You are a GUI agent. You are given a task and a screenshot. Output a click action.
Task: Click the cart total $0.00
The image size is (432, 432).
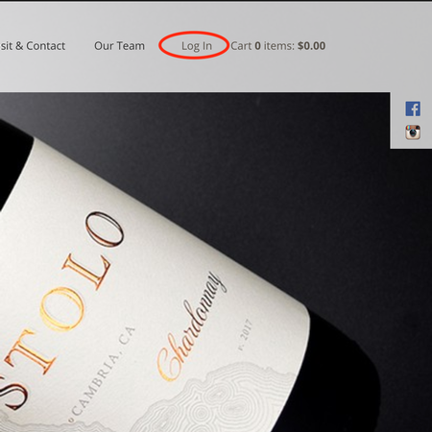coord(311,46)
